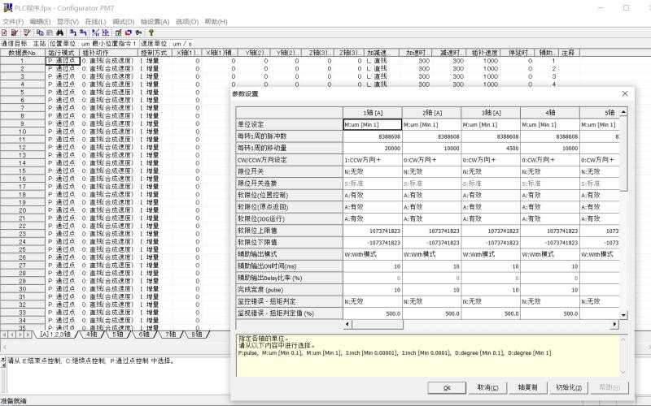Select CW/CCW方向设定 cell for 1轴 [A]
This screenshot has width=651, height=406.
[x=373, y=159]
